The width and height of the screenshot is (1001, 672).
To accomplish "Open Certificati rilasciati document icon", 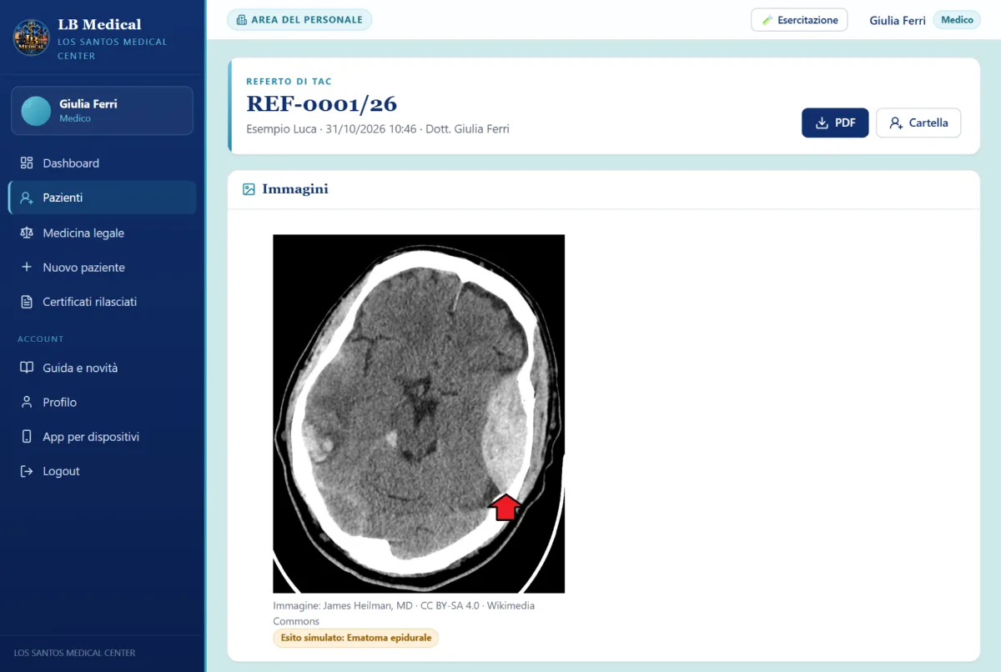I will [x=27, y=302].
